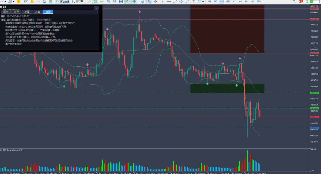
Task: Switch to M5 timeframe
Action: coord(216,1)
